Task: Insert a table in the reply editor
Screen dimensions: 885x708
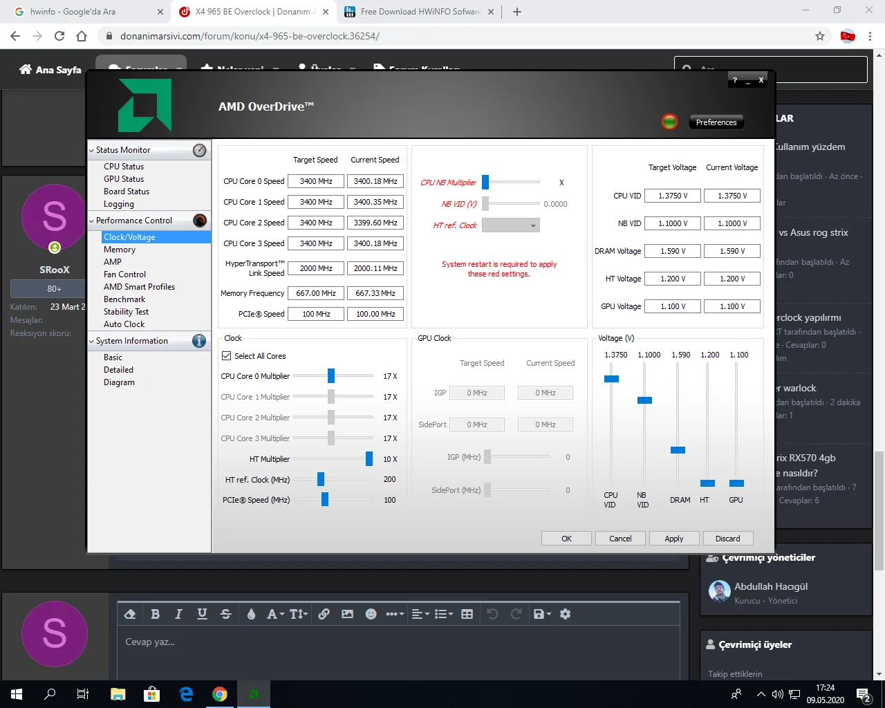Action: coord(467,614)
